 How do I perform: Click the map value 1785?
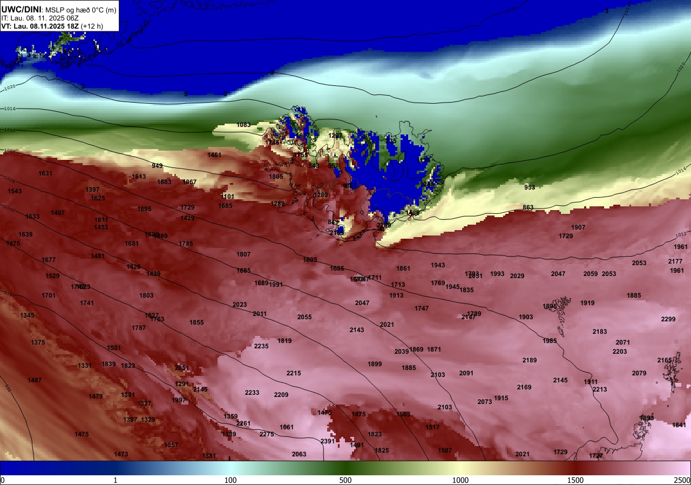coord(186,244)
